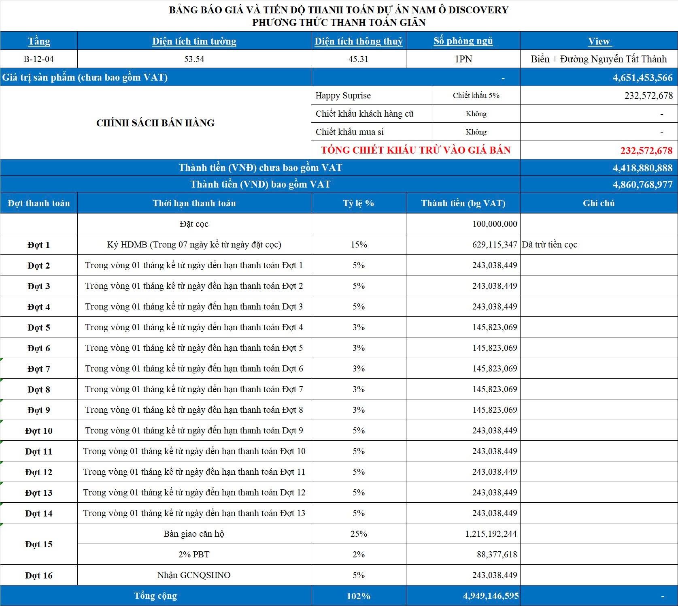The image size is (678, 606).
Task: Click 'Thành tiền (VNĐ) chưa bao gồm VAT' row
Action: point(260,168)
